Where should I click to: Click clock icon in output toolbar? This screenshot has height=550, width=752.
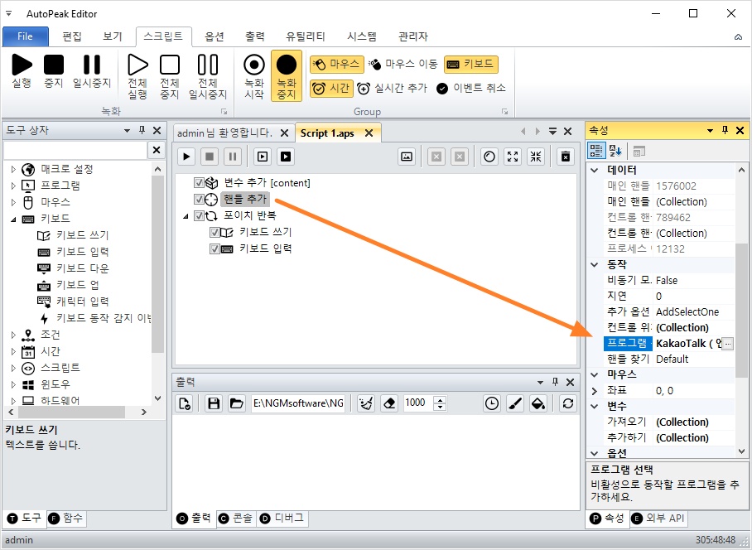(x=492, y=403)
